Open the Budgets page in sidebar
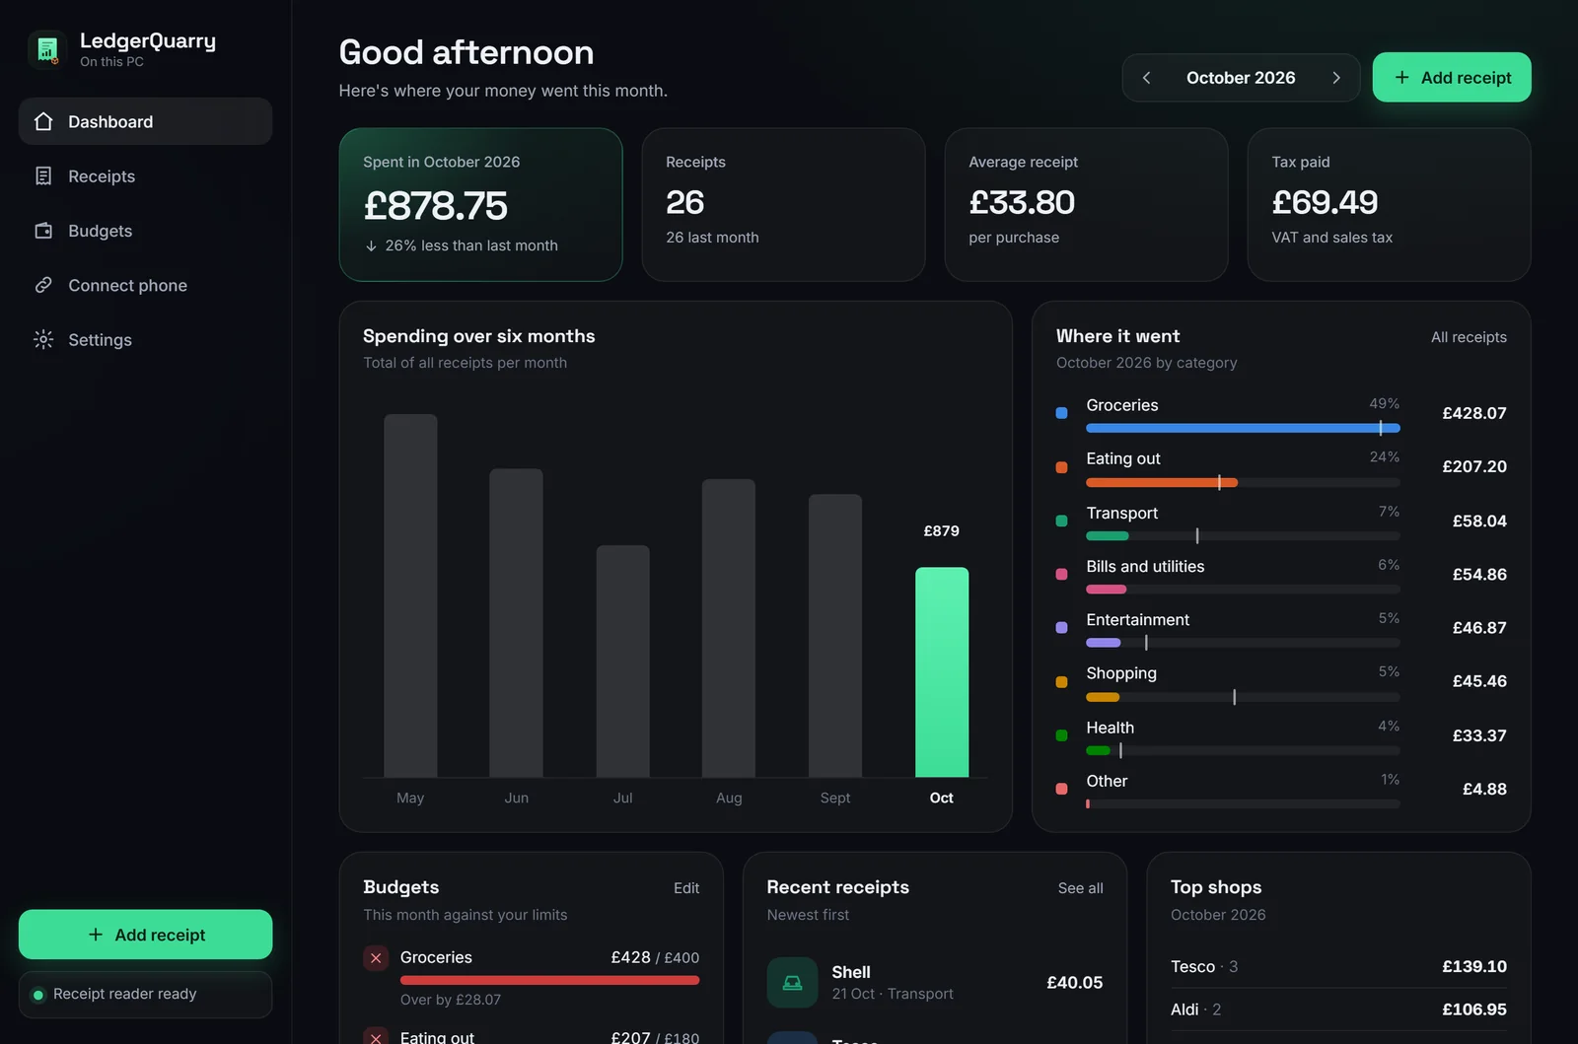Image resolution: width=1578 pixels, height=1044 pixels. tap(145, 231)
